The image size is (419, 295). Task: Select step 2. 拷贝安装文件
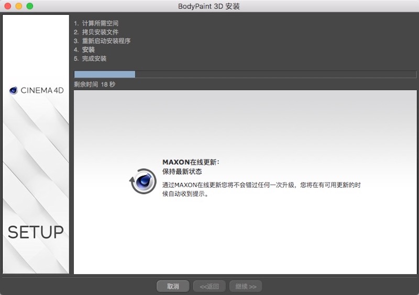click(96, 32)
